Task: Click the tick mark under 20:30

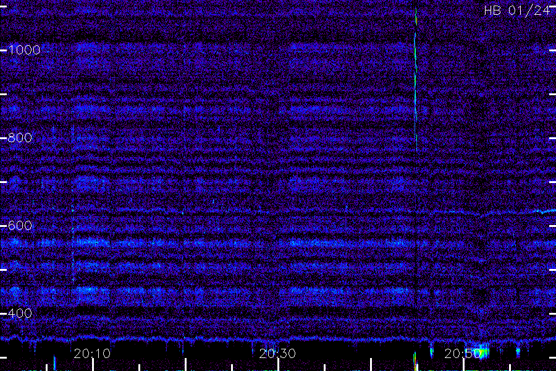Action: click(279, 365)
